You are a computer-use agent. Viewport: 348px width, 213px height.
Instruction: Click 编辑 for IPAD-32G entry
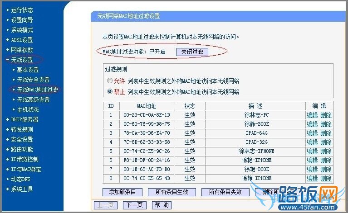tap(312, 142)
